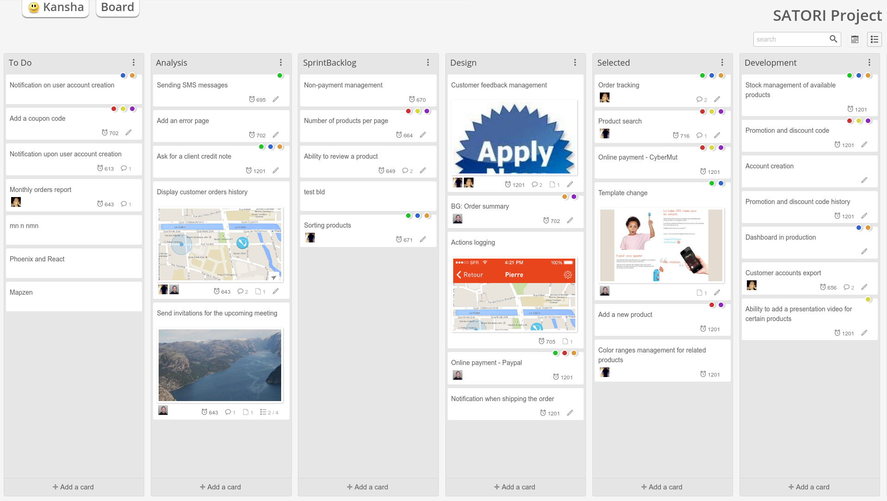Screen dimensions: 887x501
Task: Open To Do column options menu
Action: (134, 62)
